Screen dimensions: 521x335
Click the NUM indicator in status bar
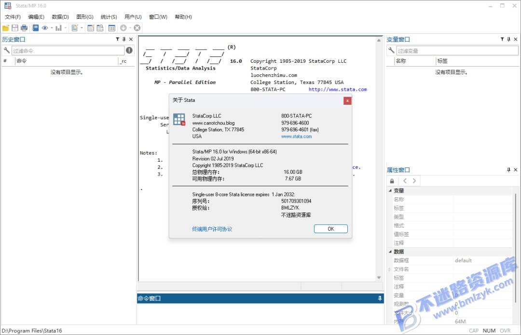489,331
